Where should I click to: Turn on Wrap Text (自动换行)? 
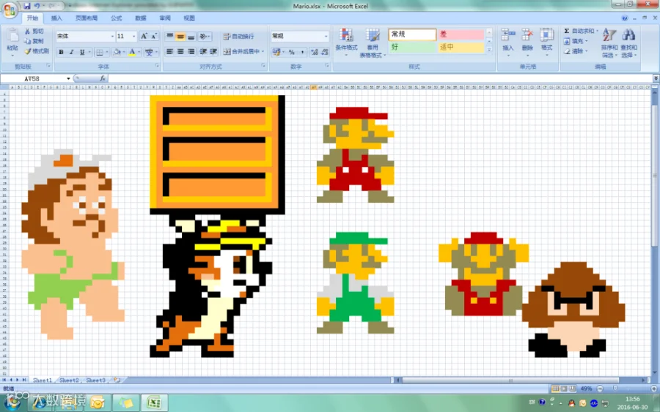[238, 37]
